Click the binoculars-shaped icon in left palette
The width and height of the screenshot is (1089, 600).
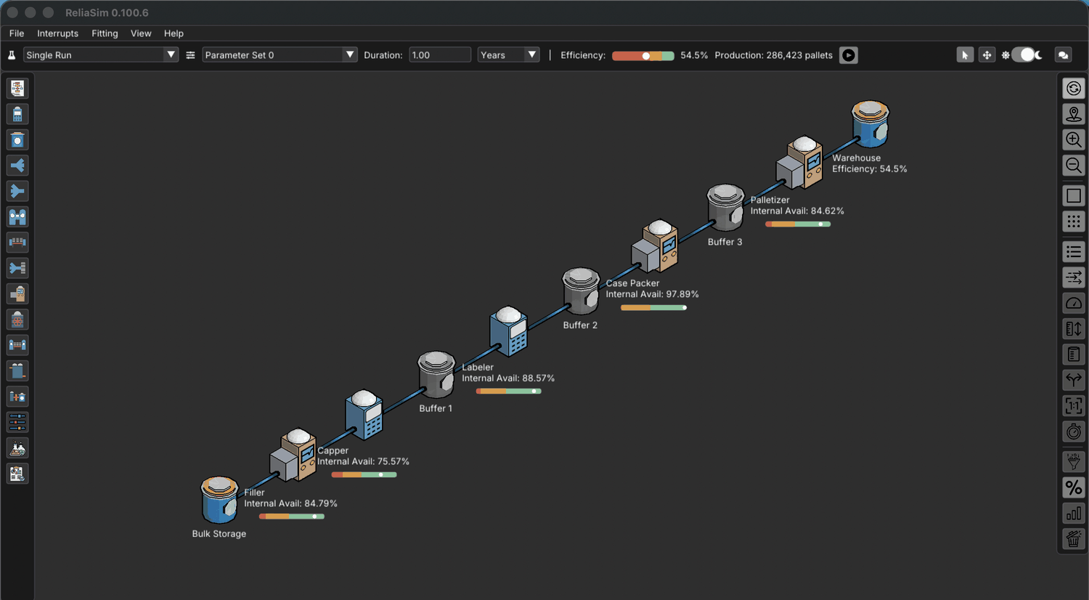coord(17,216)
